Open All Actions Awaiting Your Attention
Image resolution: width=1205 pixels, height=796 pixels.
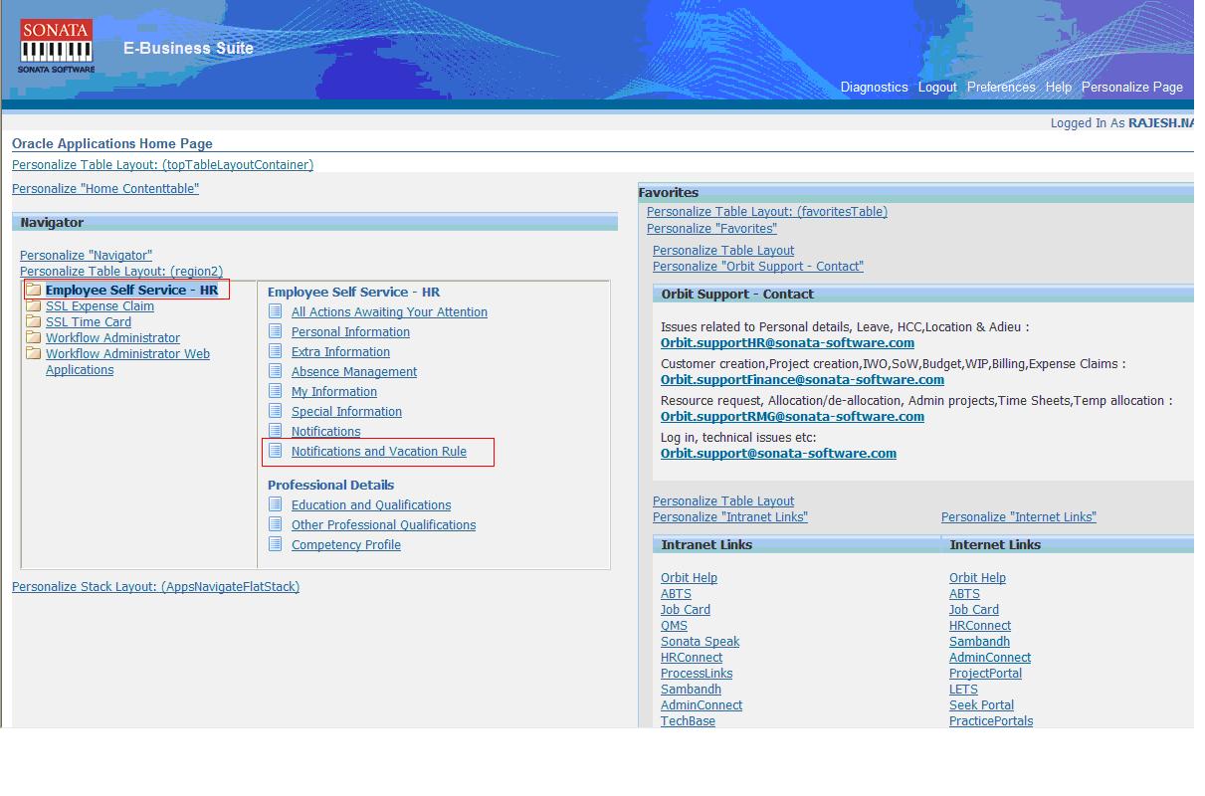389,312
